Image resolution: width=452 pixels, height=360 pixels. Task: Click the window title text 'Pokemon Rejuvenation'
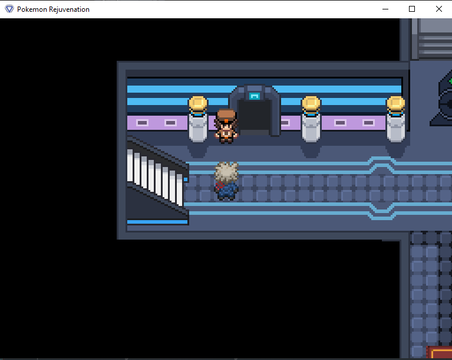(53, 9)
